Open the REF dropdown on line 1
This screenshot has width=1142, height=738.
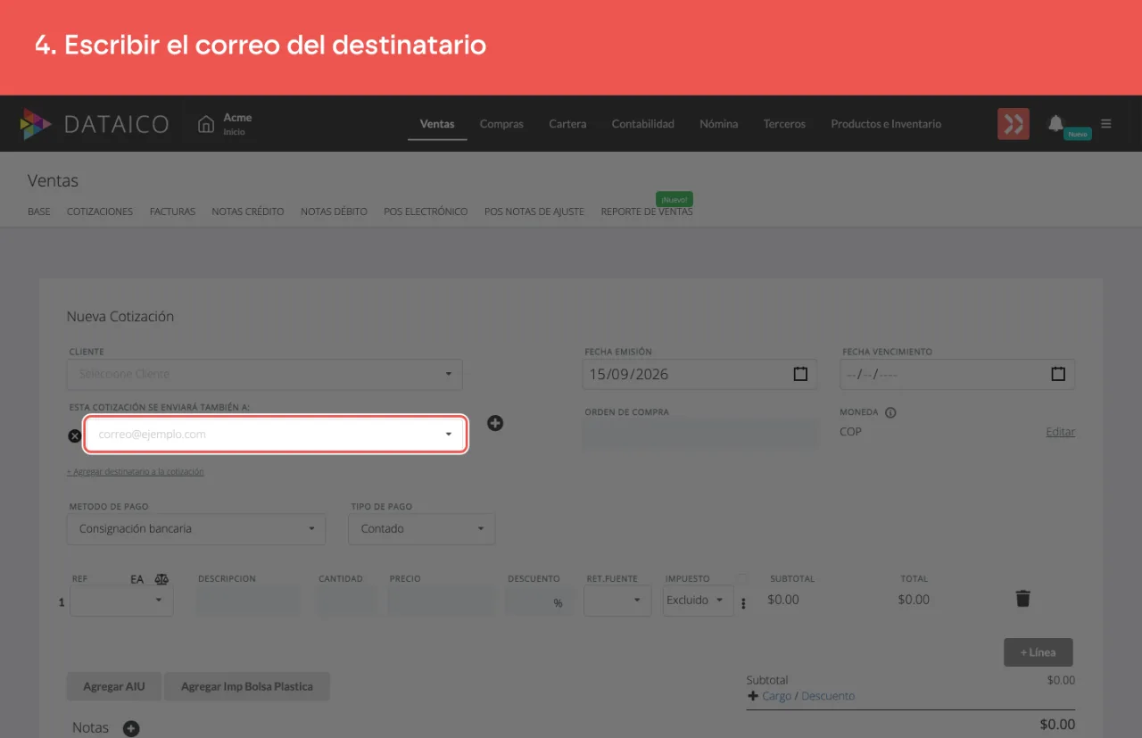121,601
